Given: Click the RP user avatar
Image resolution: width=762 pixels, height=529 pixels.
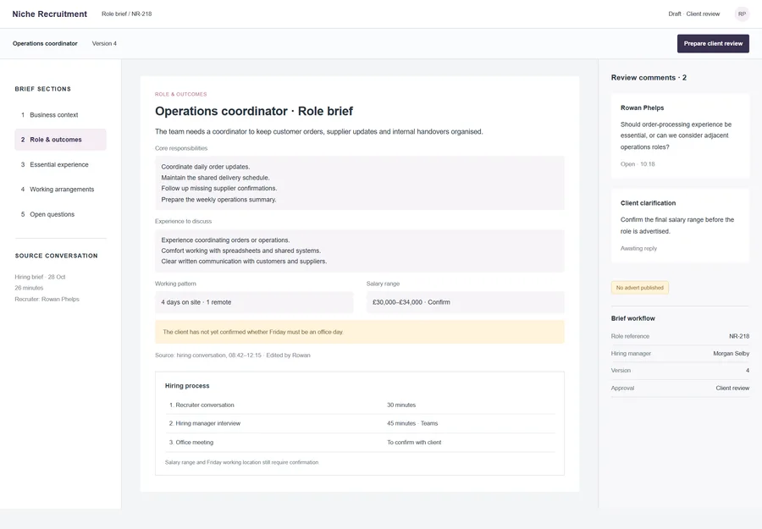Looking at the screenshot, I should (x=742, y=14).
